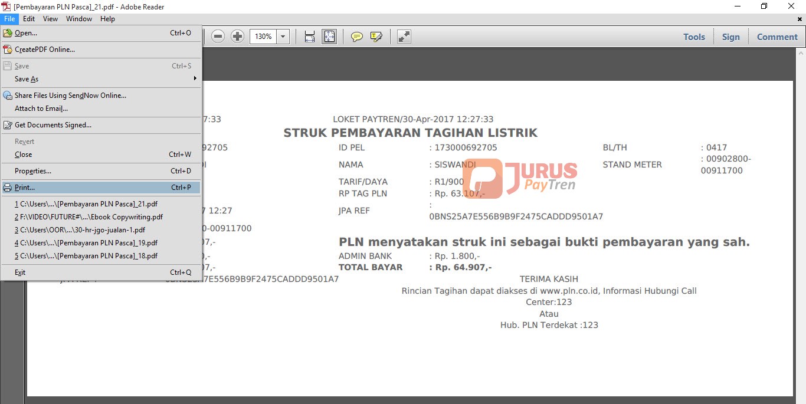Open the zoom percentage dropdown arrow
Screen dimensions: 806x404
tap(283, 37)
